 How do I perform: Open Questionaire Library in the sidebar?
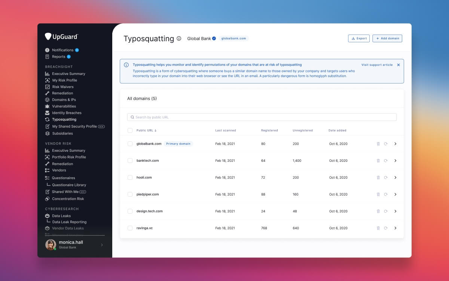click(69, 185)
